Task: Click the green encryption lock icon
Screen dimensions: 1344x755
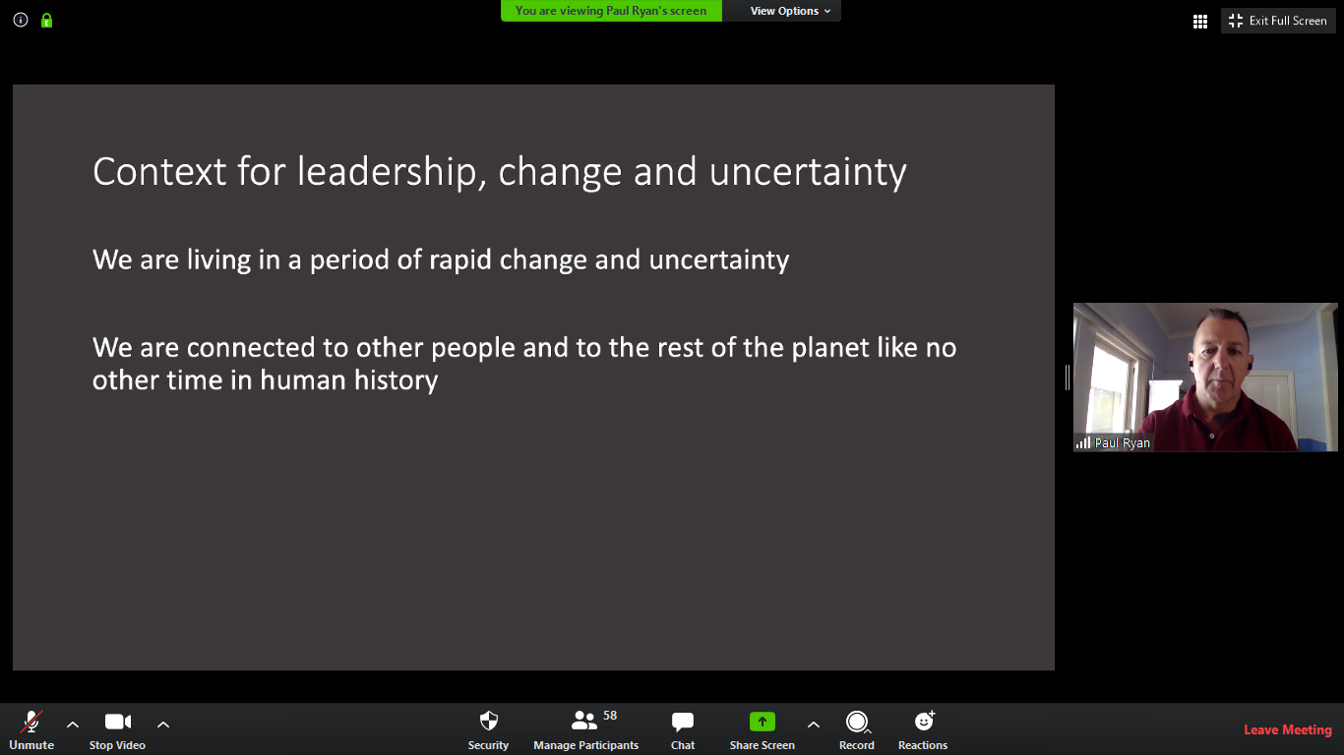Action: pyautogui.click(x=46, y=20)
